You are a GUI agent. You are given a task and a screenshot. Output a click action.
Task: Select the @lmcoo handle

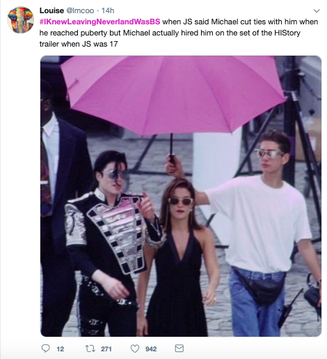80,10
